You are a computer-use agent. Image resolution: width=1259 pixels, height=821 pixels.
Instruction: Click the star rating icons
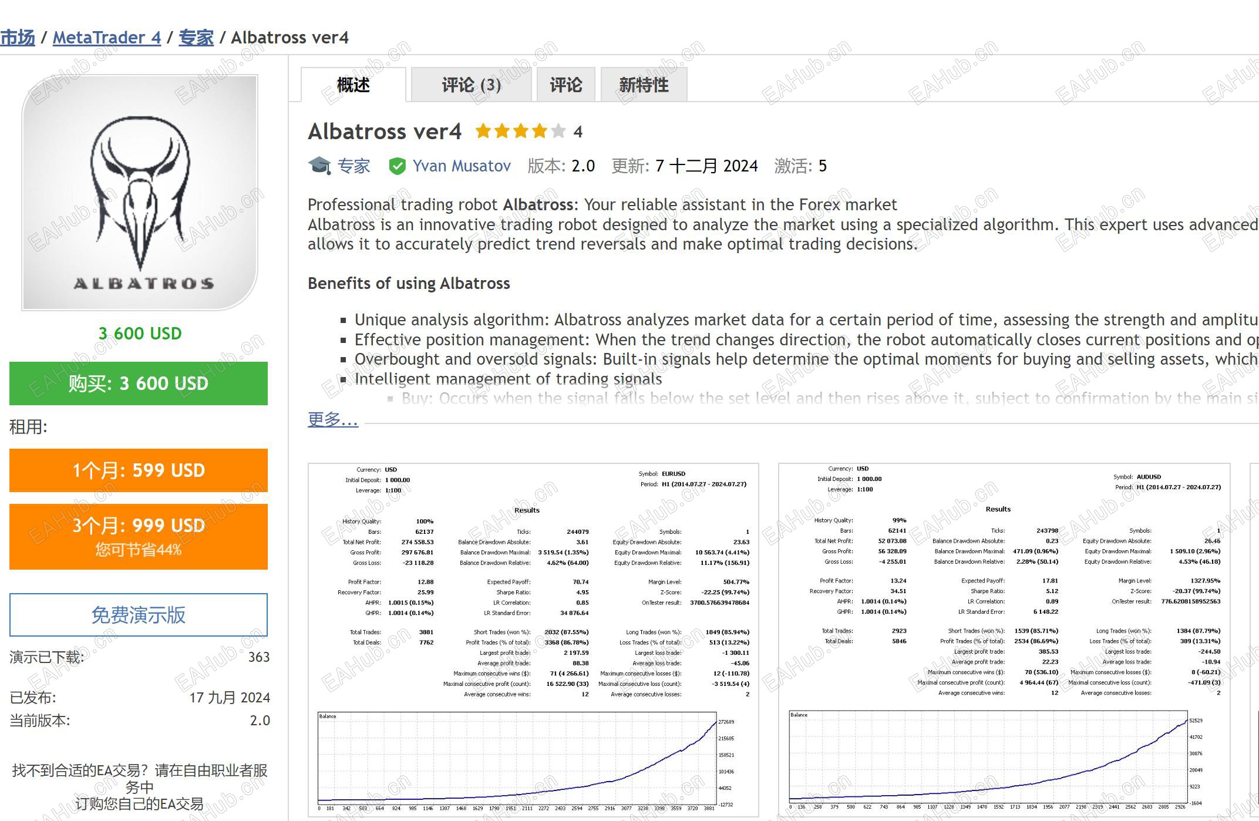tap(520, 131)
